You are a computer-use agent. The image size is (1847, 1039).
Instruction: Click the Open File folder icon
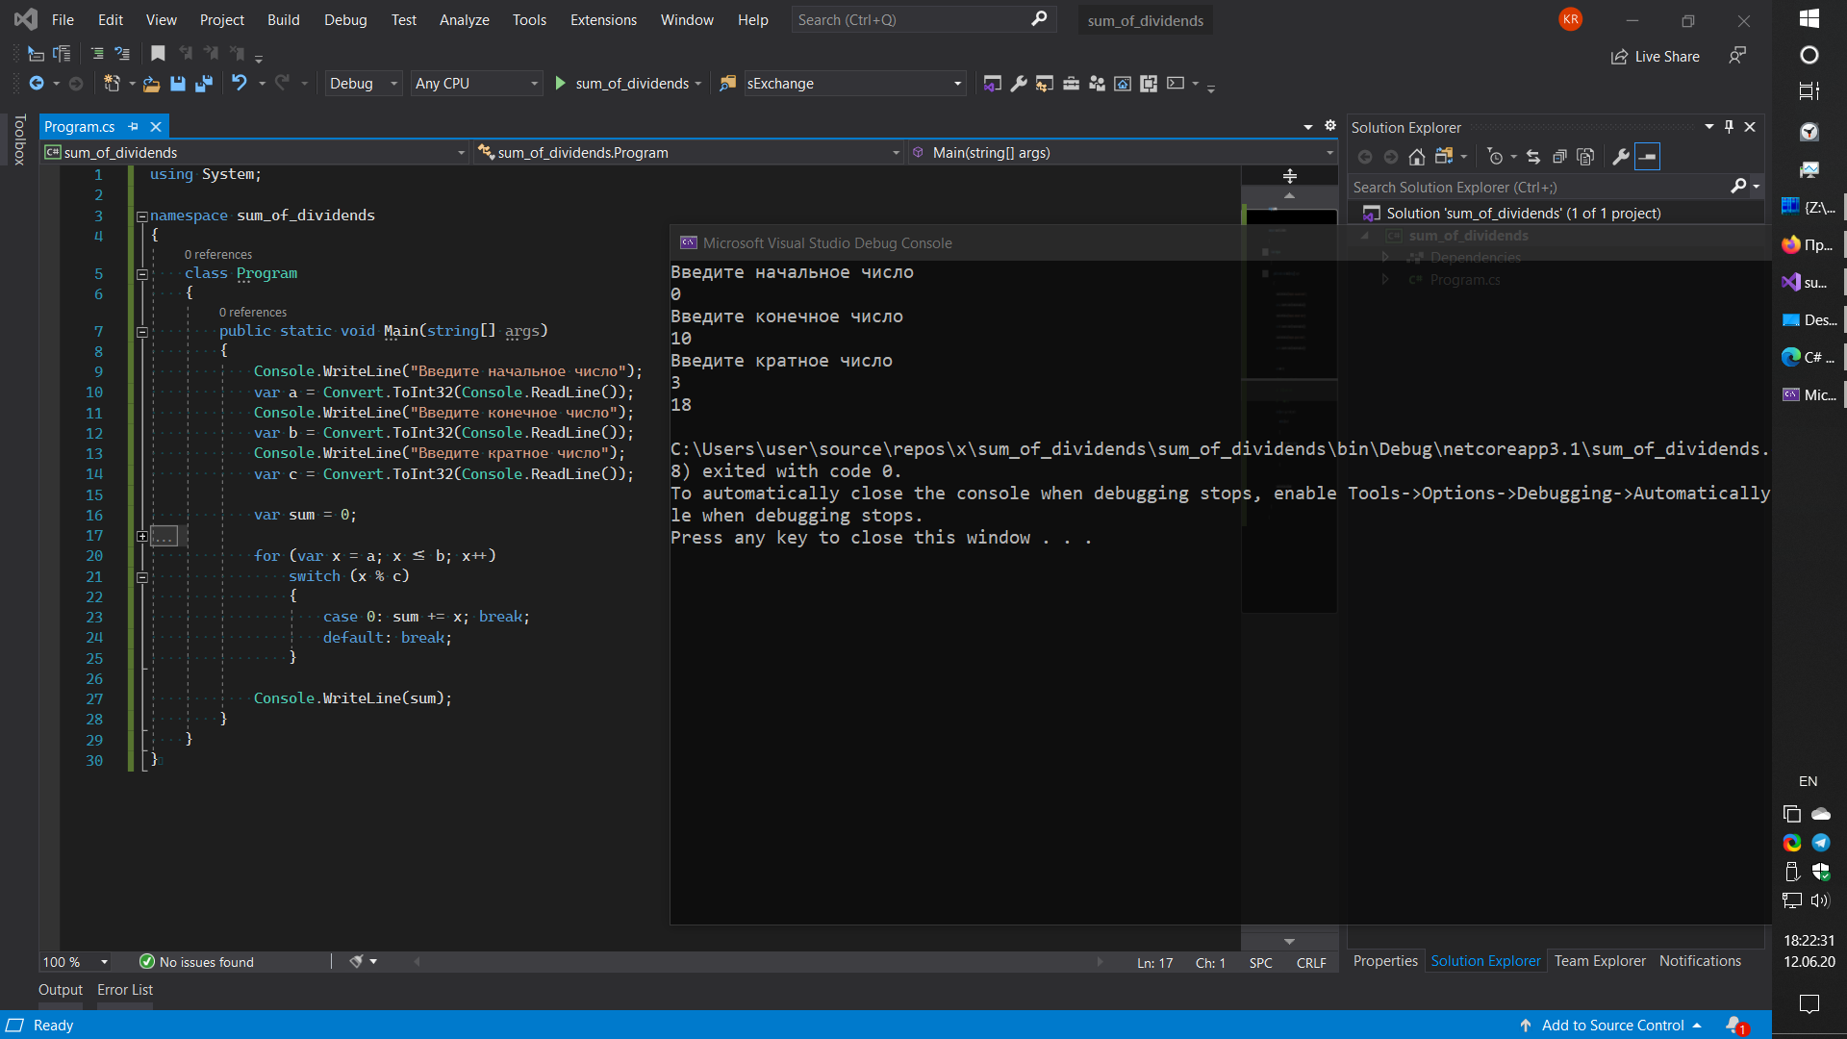[151, 84]
